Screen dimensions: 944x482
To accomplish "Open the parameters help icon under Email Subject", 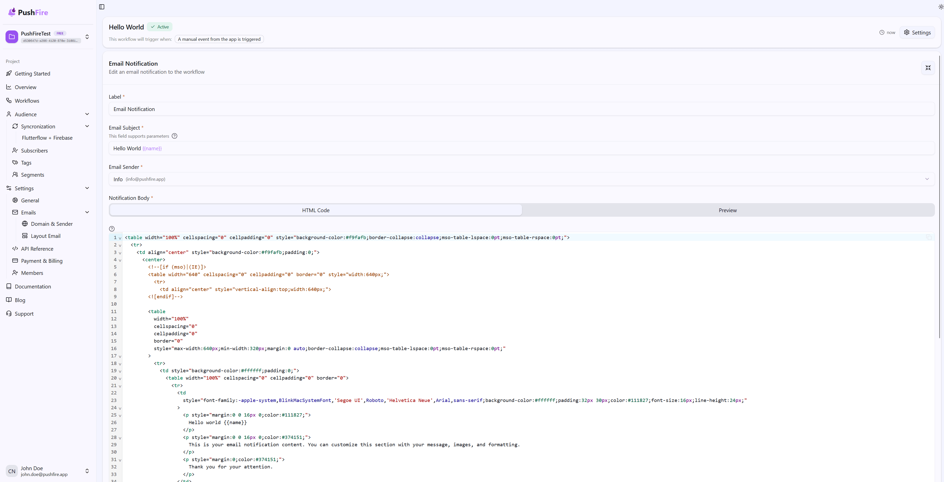I will [174, 136].
